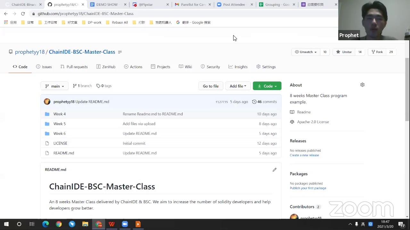View the Insights tab
Image resolution: width=410 pixels, height=230 pixels.
[x=238, y=67]
